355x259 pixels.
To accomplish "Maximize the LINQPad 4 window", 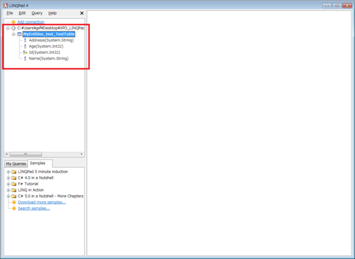I will 337,6.
